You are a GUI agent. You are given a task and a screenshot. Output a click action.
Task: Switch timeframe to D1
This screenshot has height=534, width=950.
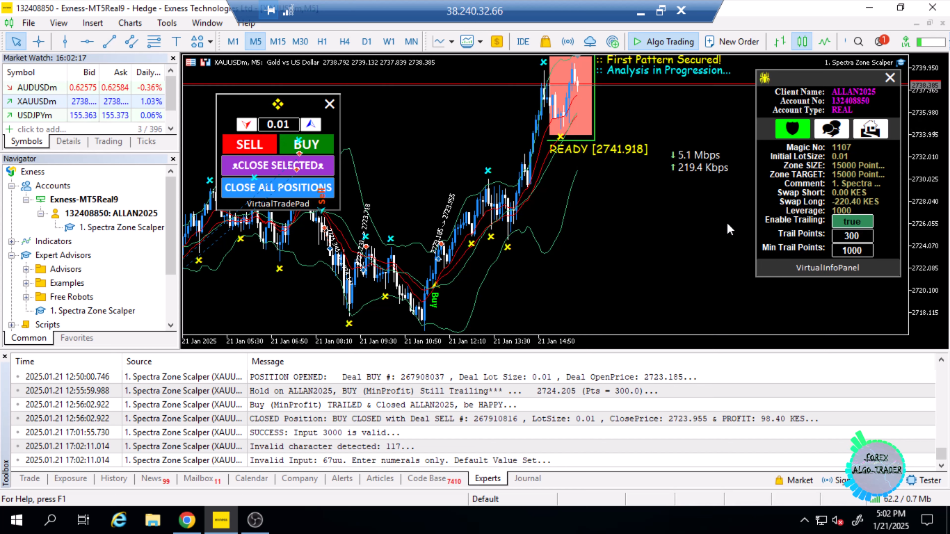367,42
